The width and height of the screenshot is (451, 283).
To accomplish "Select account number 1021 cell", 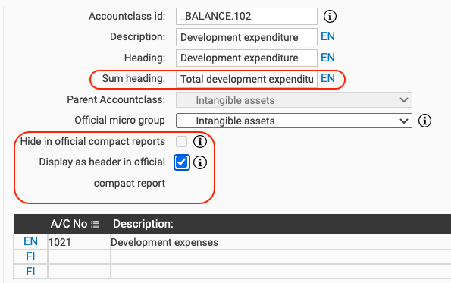I will click(79, 242).
